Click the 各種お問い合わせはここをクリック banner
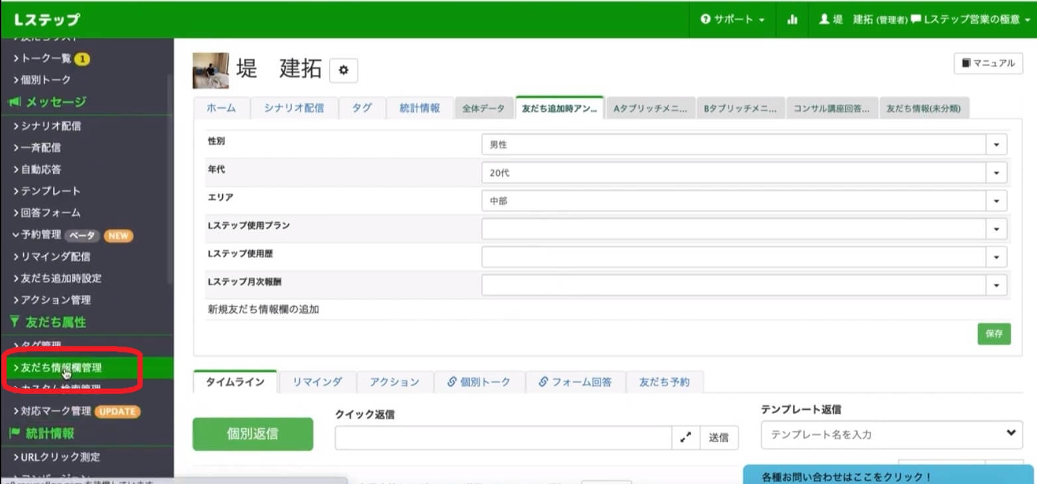1037x484 pixels. 890,475
